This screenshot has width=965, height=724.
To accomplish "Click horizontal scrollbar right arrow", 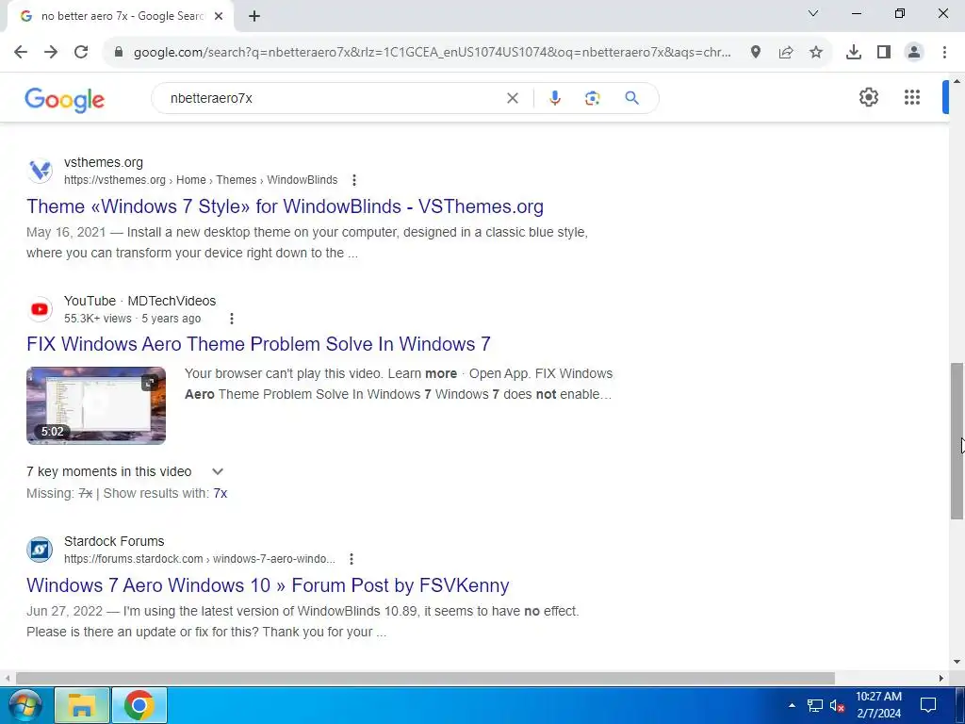I will 941,678.
